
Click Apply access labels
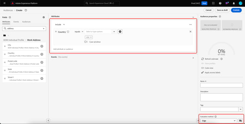211,73
